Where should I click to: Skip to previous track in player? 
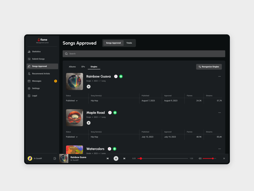point(107,158)
